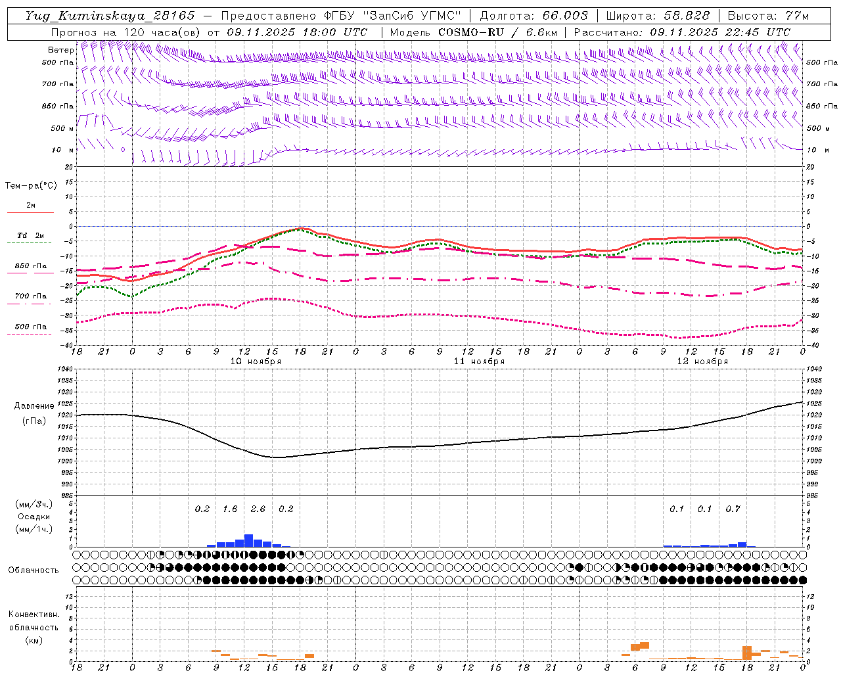Click the Рассчитано: 09.11.2025 22:45 UTC text
This screenshot has width=841, height=673.
[682, 32]
